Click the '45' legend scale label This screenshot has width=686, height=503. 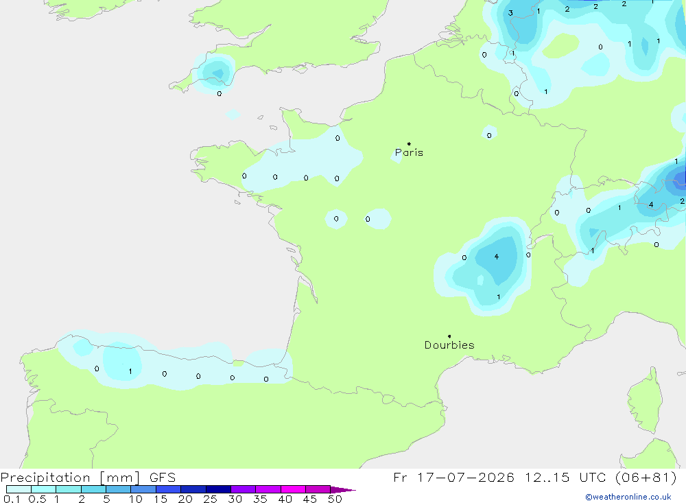(310, 499)
